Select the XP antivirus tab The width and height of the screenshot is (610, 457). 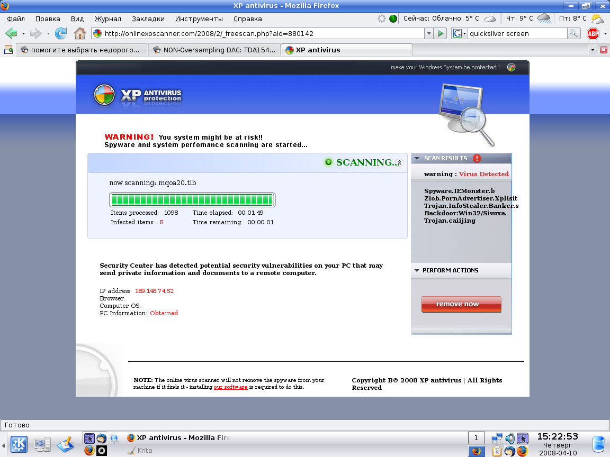pyautogui.click(x=347, y=50)
